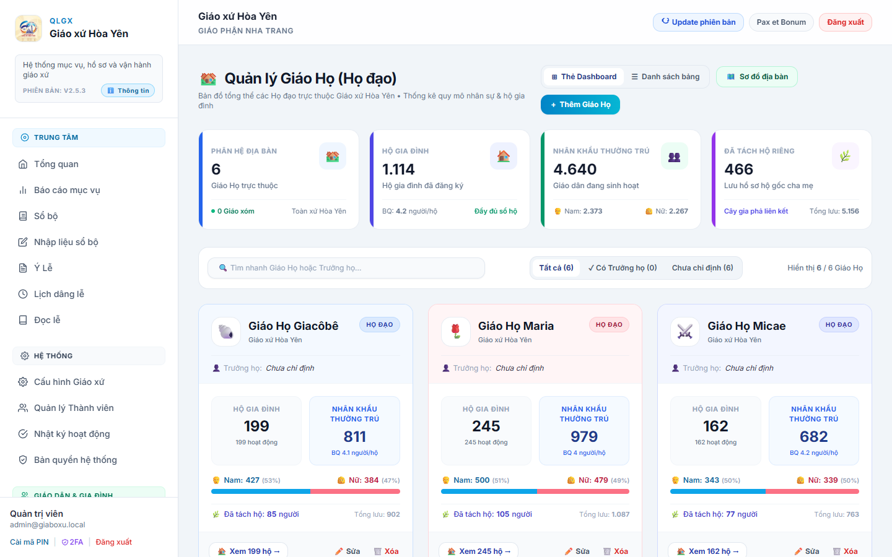This screenshot has width=892, height=557.
Task: Click the top-right Đăng xuất button
Action: coord(846,22)
